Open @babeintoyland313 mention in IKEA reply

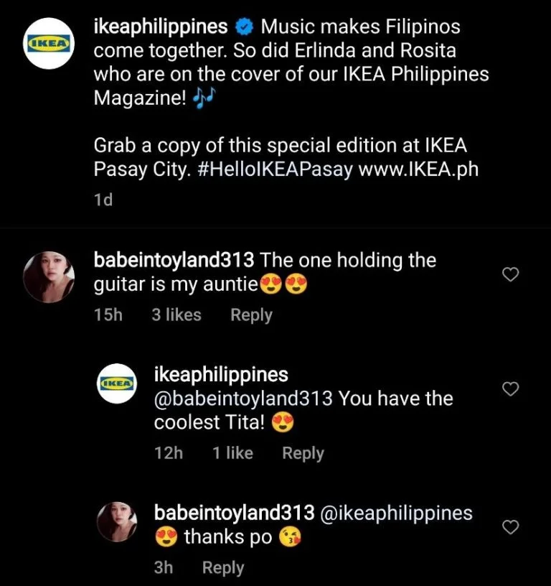(x=243, y=399)
